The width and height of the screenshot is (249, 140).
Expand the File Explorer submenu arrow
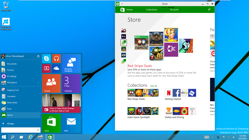(38, 83)
